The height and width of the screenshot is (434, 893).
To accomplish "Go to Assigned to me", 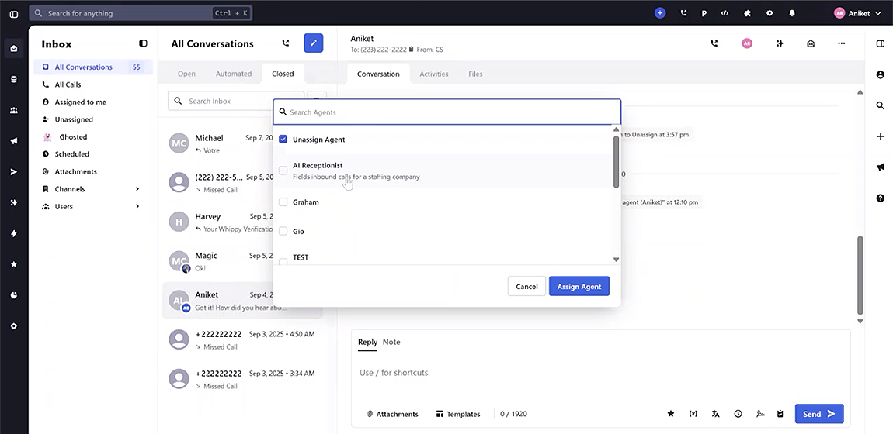I will tap(80, 102).
